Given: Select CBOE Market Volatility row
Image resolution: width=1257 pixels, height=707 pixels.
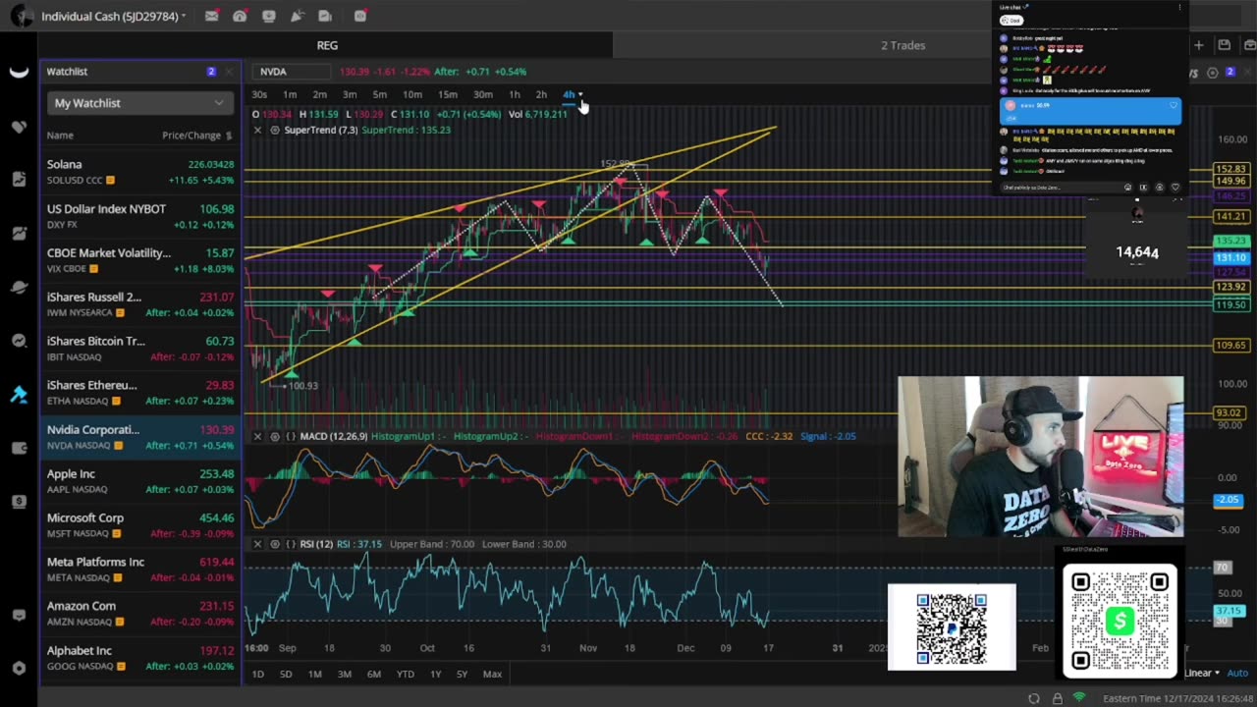Looking at the screenshot, I should pos(138,260).
